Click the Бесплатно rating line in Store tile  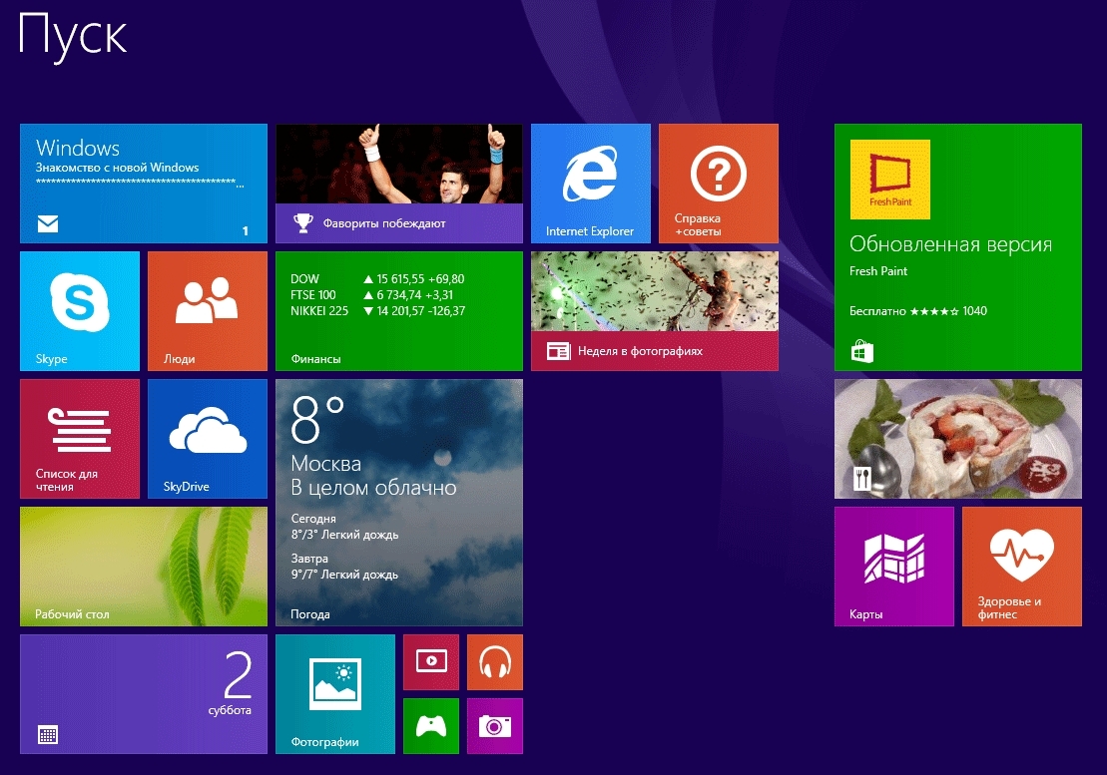click(918, 311)
